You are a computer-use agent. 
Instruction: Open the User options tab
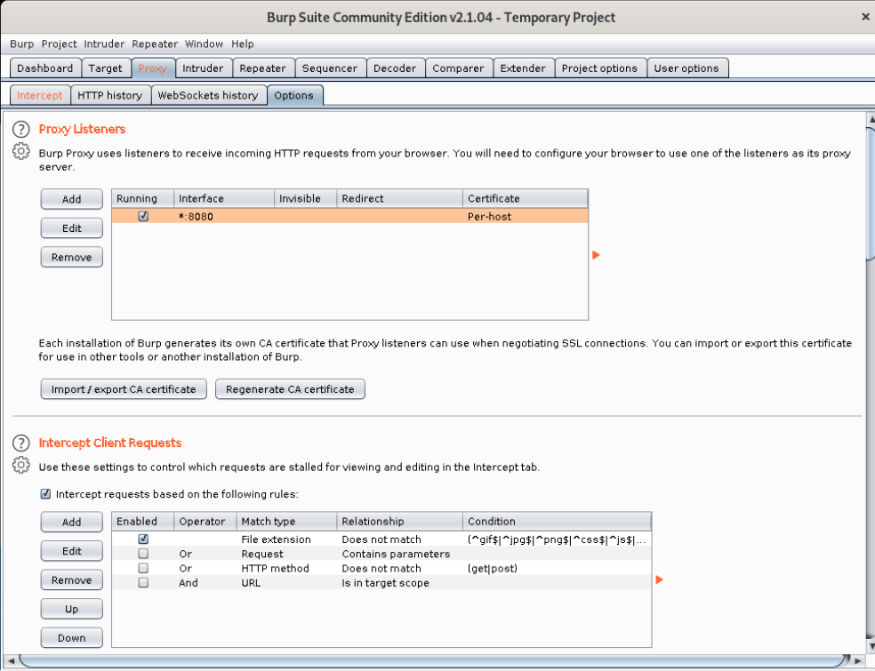(687, 68)
